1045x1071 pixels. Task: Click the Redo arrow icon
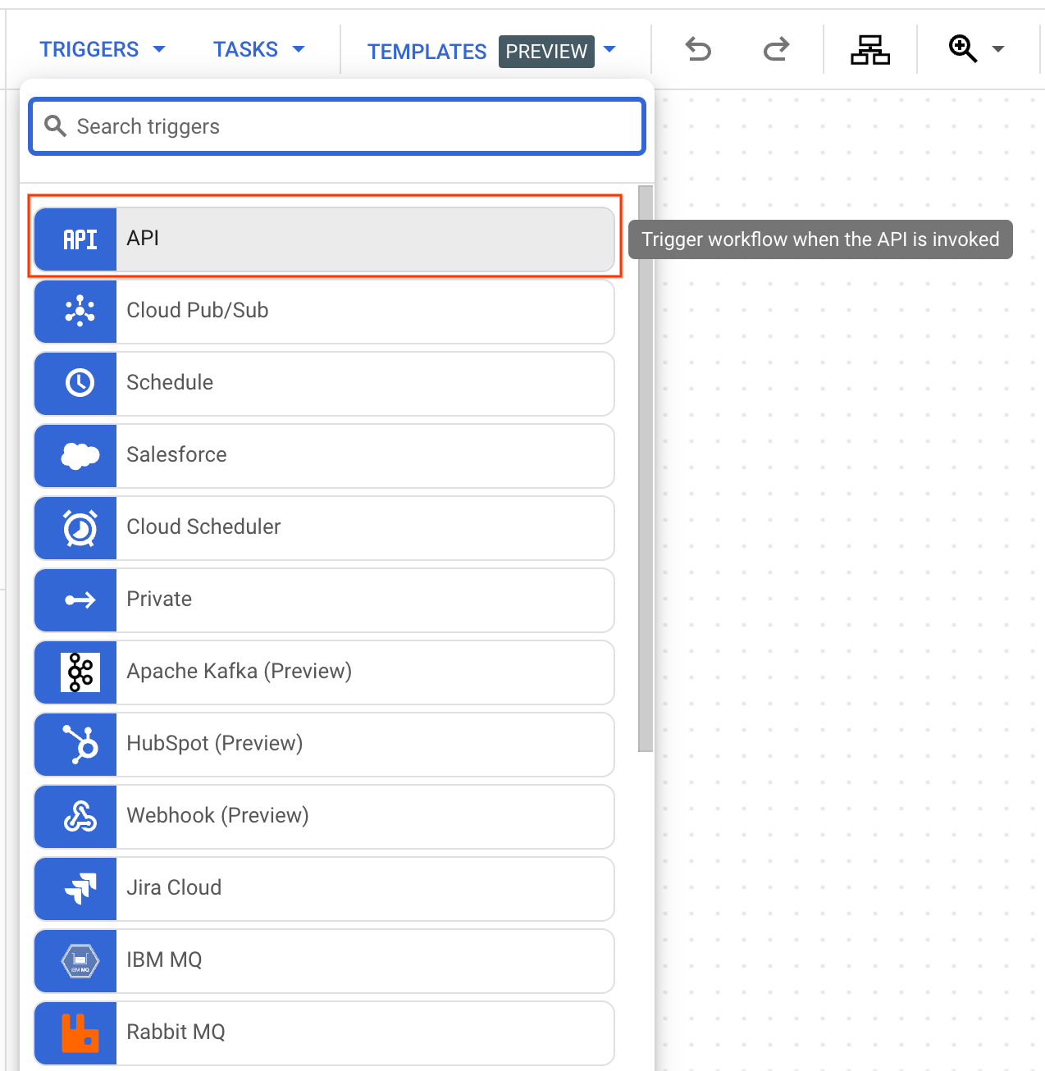pyautogui.click(x=776, y=50)
